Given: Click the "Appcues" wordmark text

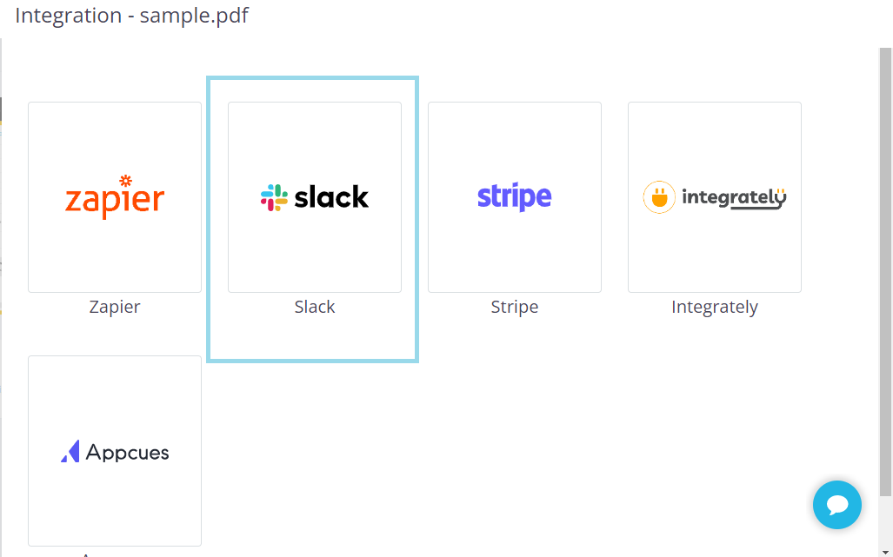Looking at the screenshot, I should (x=128, y=453).
